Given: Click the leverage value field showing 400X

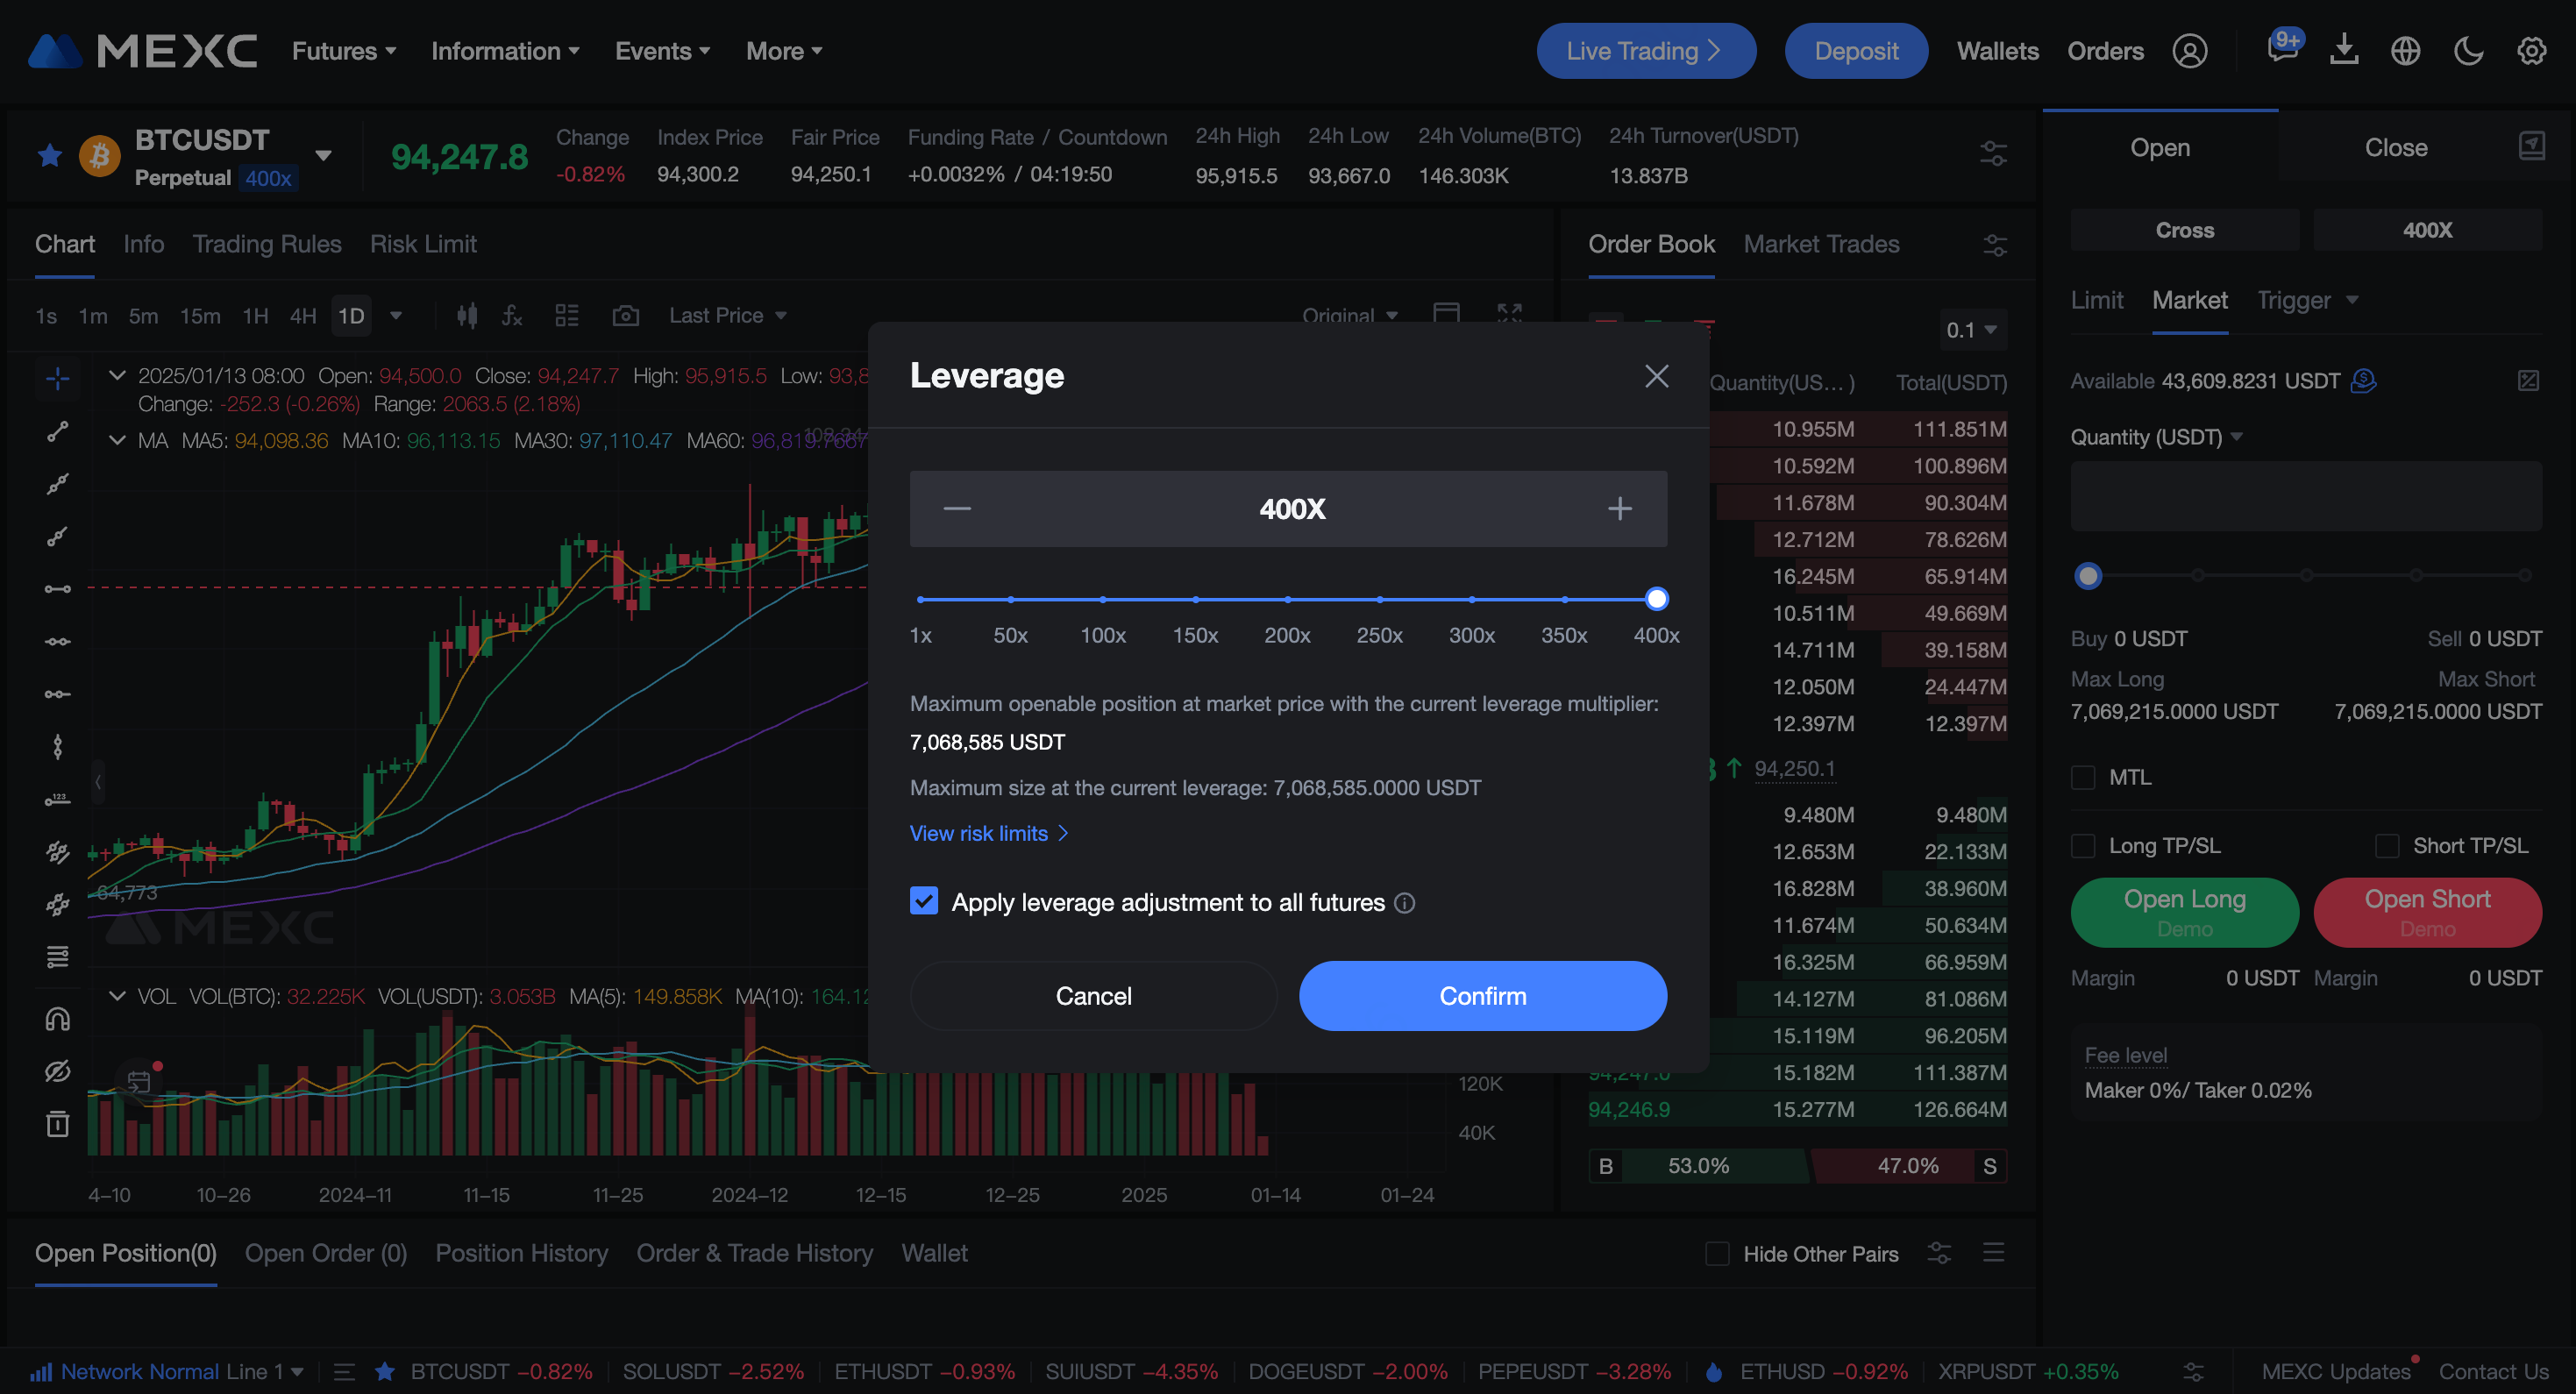Looking at the screenshot, I should click(x=1291, y=509).
